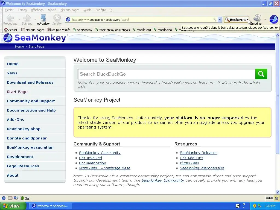Open the Les plus visités folder
The height and width of the screenshot is (210, 280).
(x=59, y=30)
